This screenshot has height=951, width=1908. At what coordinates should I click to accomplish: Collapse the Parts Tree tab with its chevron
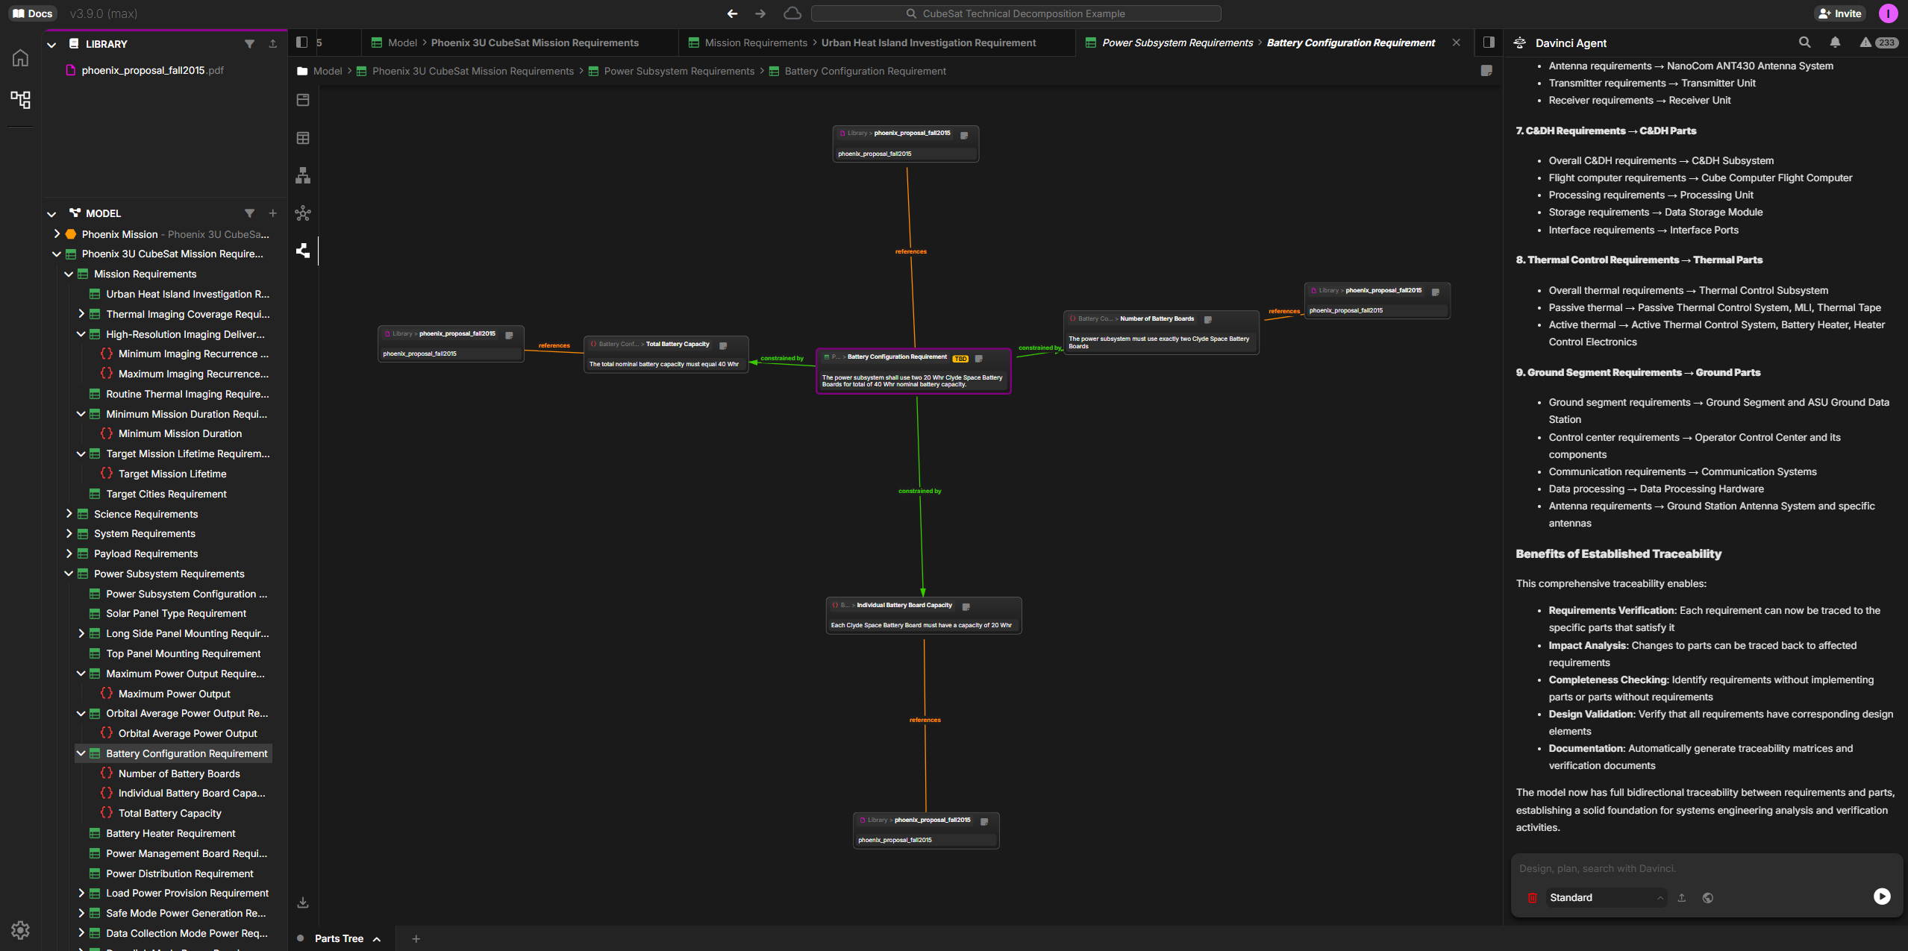378,938
